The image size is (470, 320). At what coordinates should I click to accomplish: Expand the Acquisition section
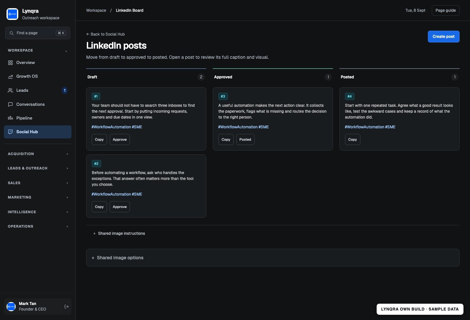(x=38, y=154)
